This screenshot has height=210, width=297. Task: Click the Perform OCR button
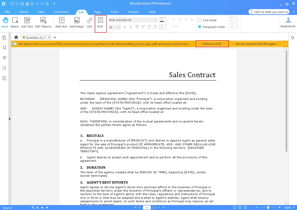(x=212, y=44)
